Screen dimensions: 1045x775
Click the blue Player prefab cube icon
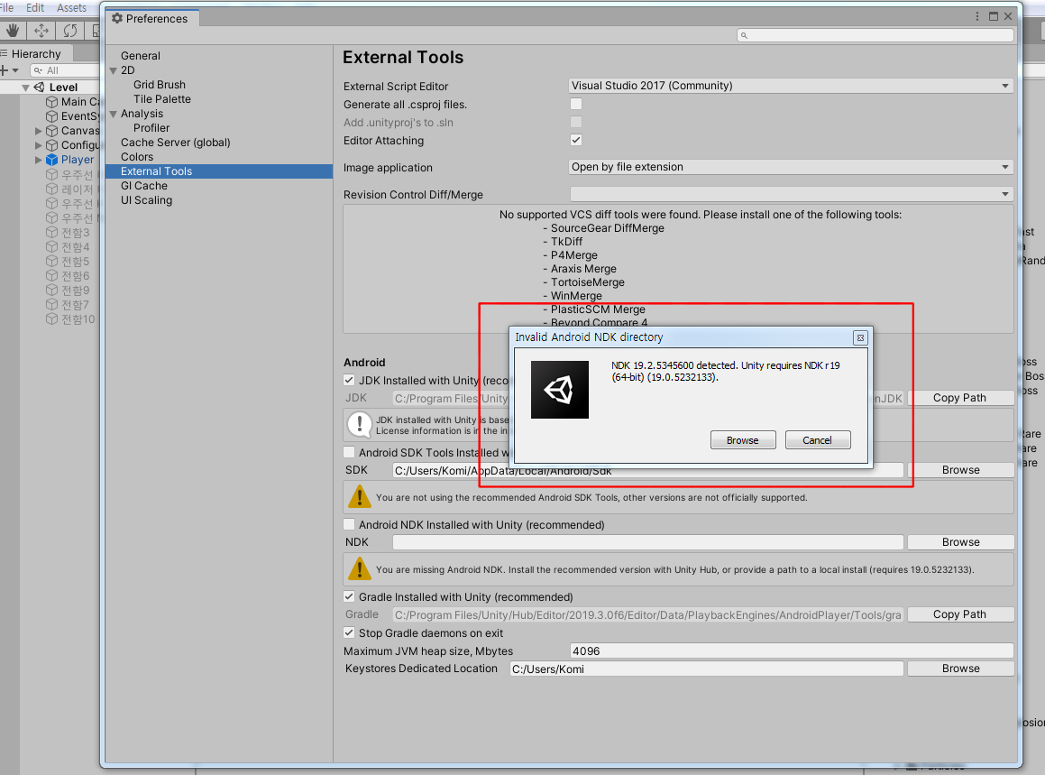click(52, 160)
